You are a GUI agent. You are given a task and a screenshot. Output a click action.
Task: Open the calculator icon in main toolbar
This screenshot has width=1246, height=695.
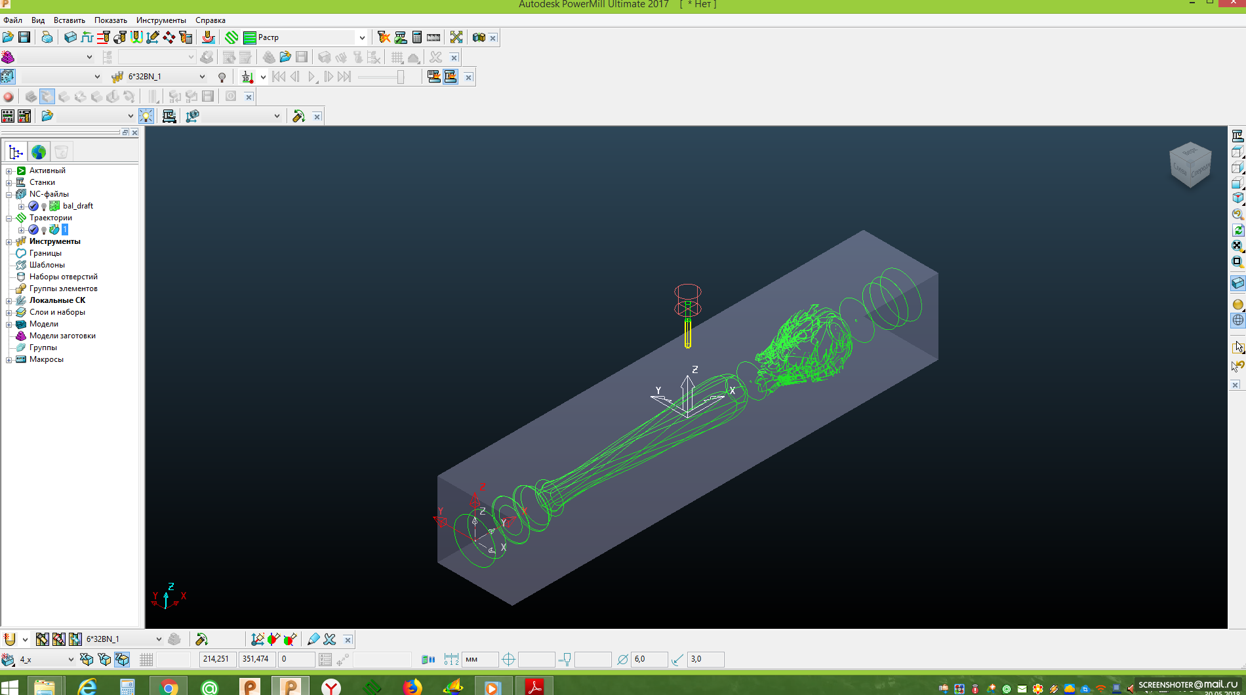pos(417,37)
